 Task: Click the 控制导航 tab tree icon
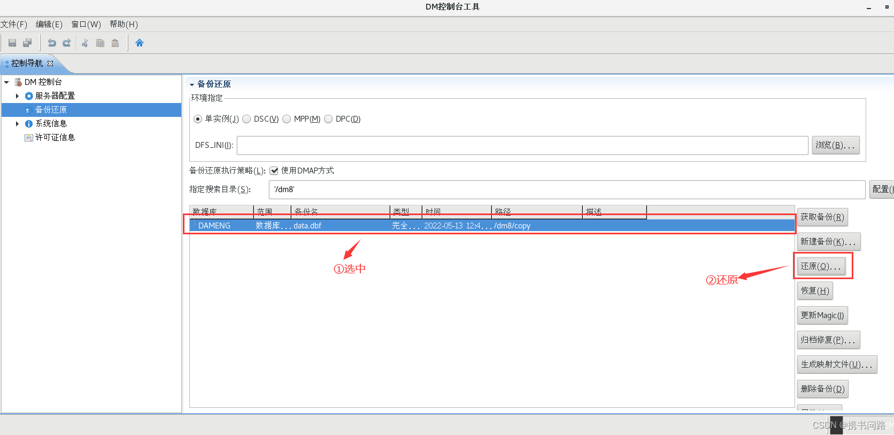(x=5, y=64)
